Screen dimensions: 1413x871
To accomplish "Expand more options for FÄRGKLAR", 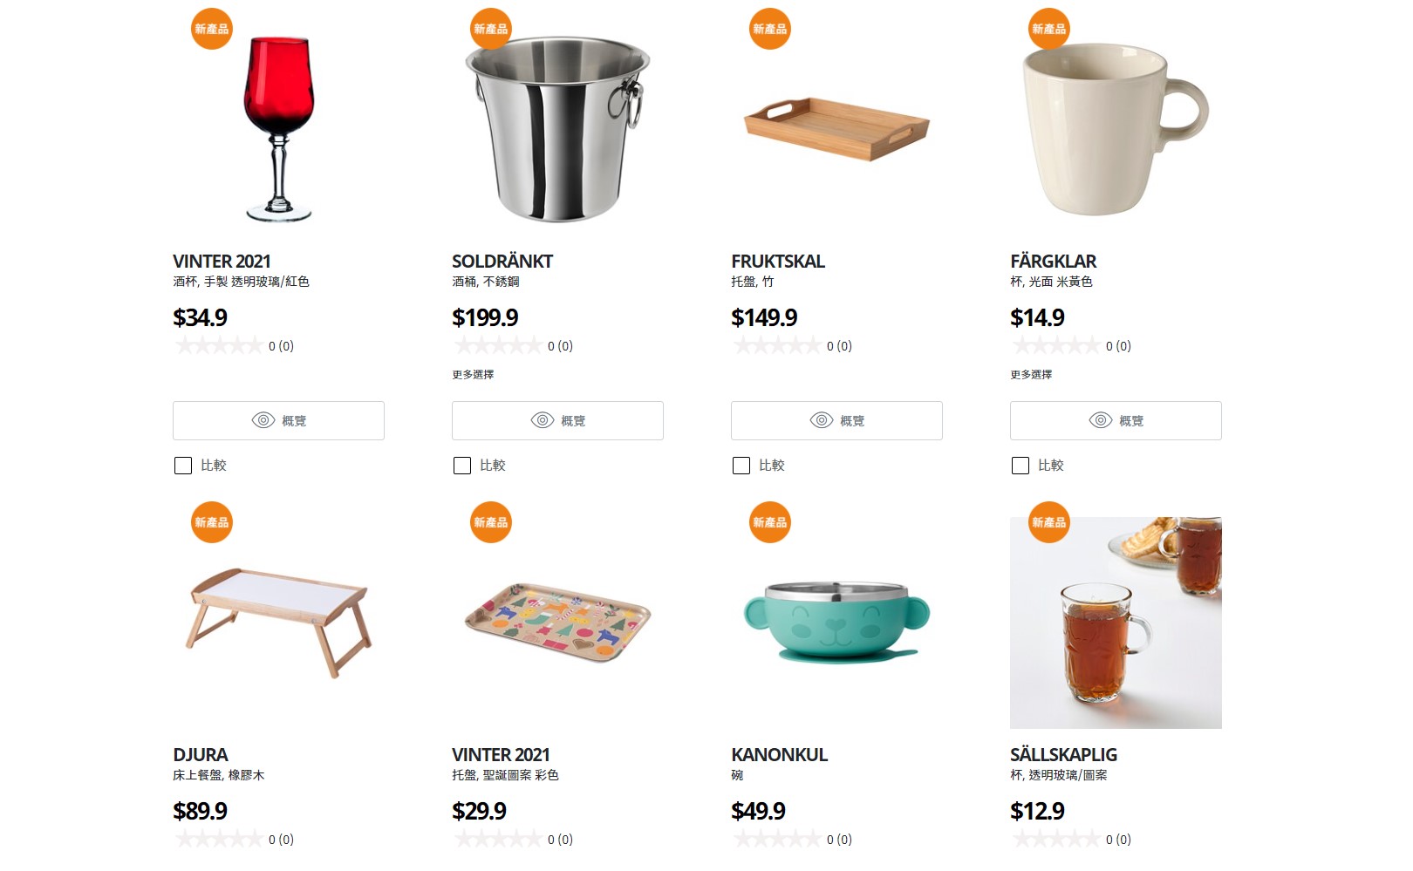I will click(x=1031, y=374).
